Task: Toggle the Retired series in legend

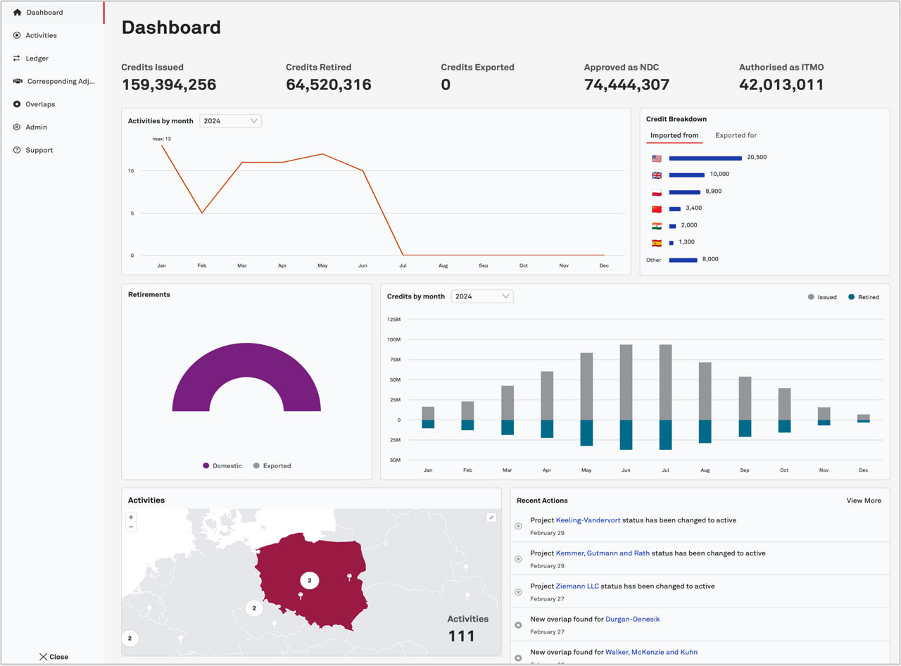Action: click(x=863, y=297)
